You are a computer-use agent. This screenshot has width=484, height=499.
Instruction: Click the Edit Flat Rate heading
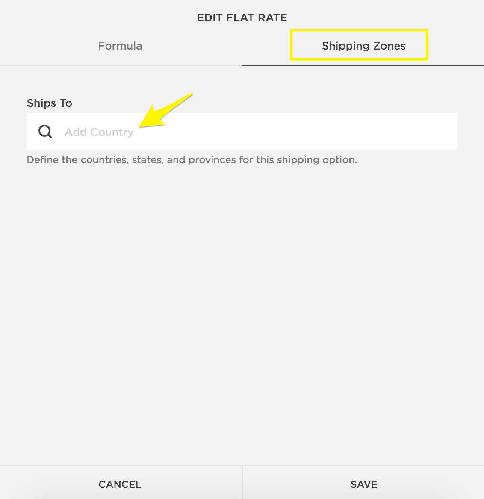point(242,18)
